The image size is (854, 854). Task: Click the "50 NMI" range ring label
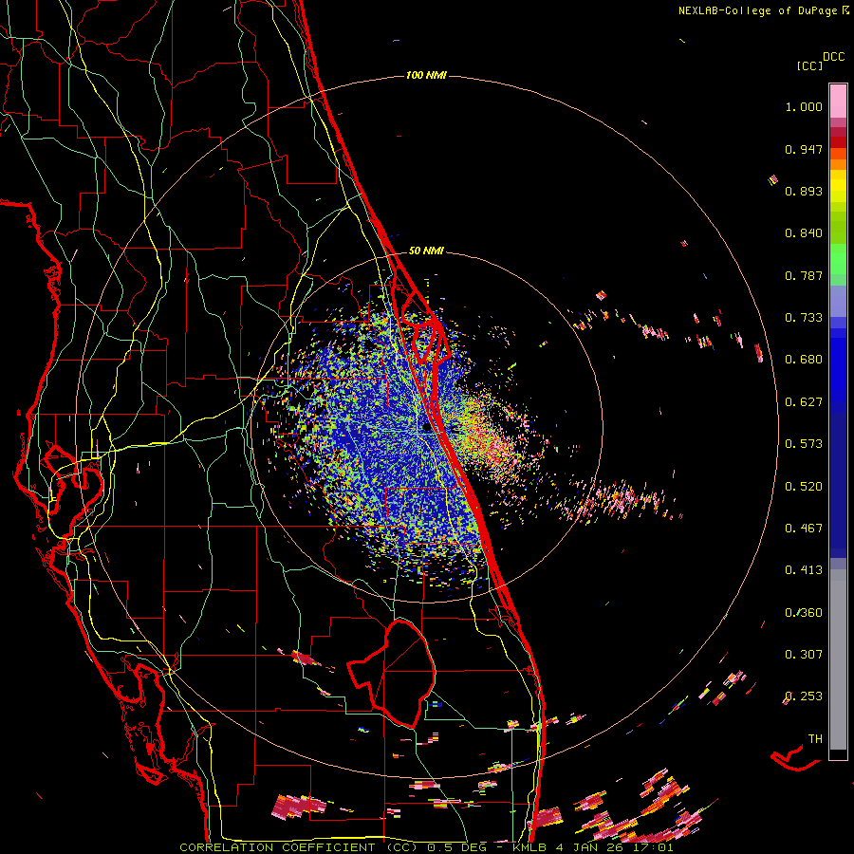point(426,251)
